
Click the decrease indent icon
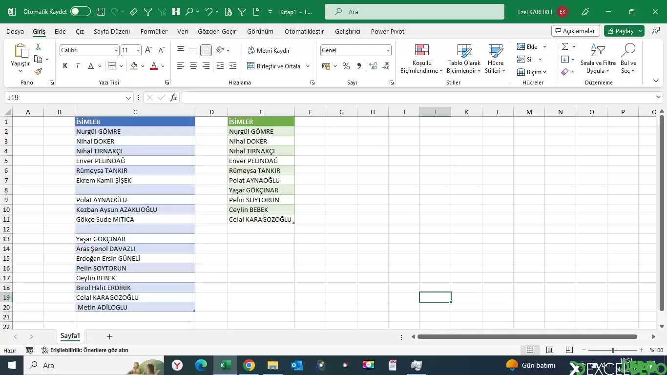point(220,66)
